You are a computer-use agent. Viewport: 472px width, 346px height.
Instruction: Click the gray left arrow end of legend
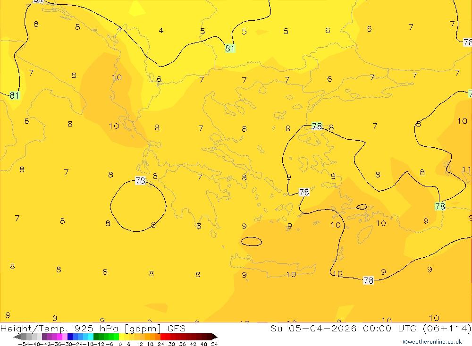pyautogui.click(x=17, y=337)
